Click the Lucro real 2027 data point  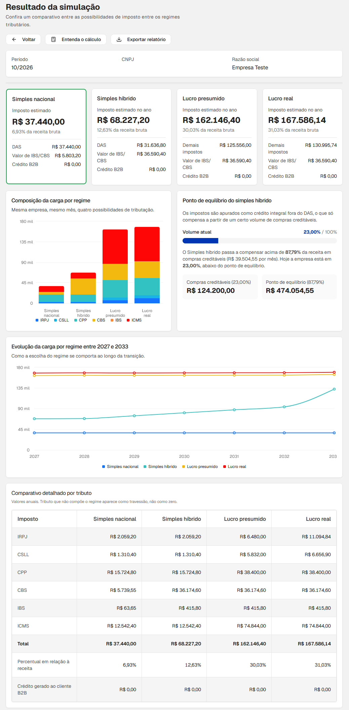[x=34, y=373]
